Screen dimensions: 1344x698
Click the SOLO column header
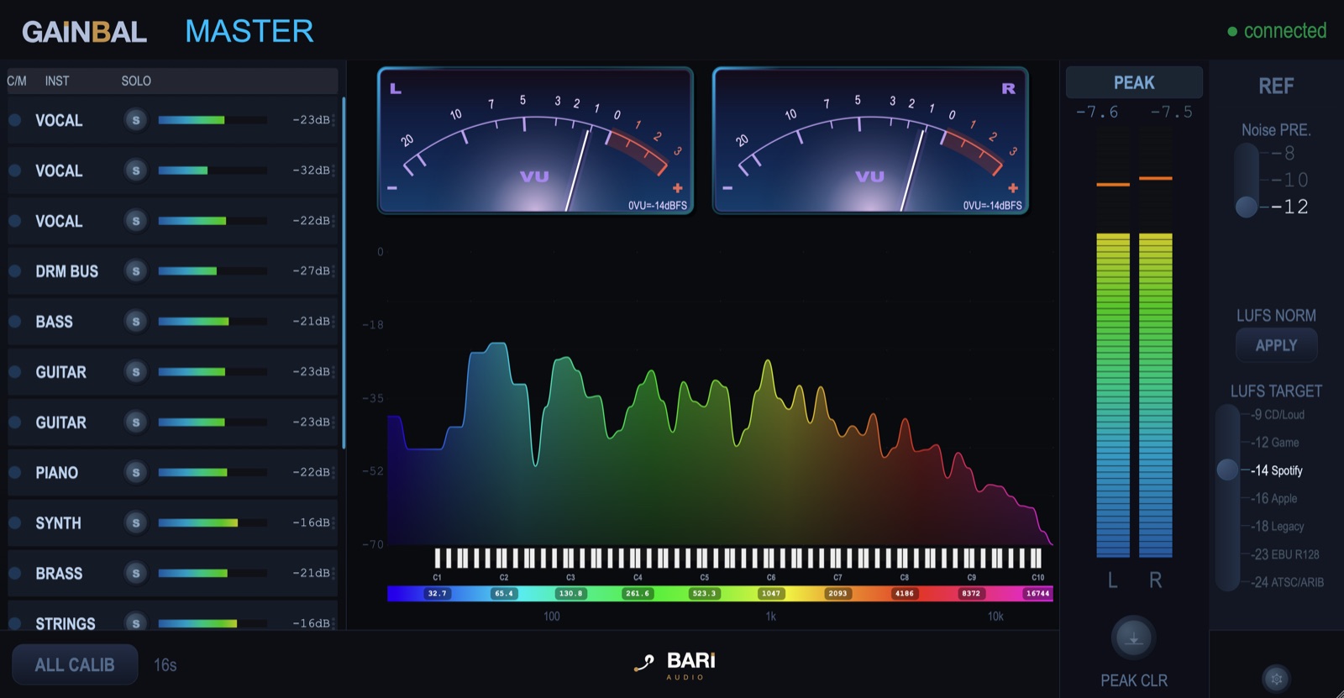(x=136, y=81)
